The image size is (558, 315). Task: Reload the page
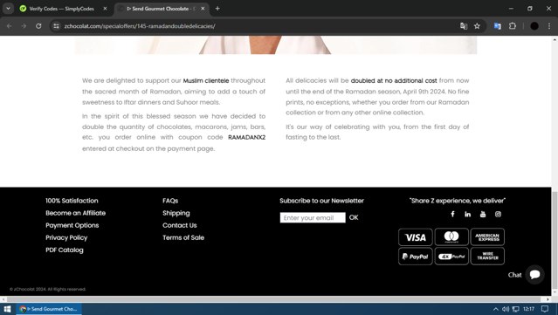[x=38, y=26]
